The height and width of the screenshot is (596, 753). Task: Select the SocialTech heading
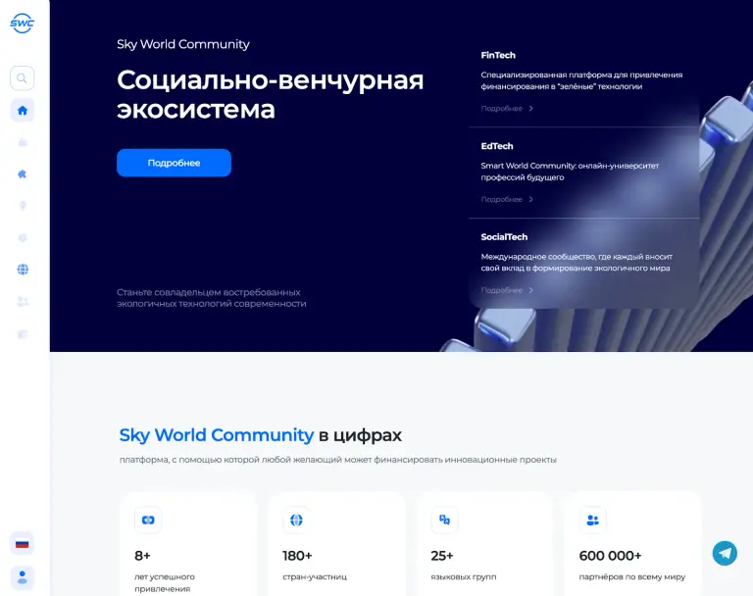pyautogui.click(x=504, y=237)
